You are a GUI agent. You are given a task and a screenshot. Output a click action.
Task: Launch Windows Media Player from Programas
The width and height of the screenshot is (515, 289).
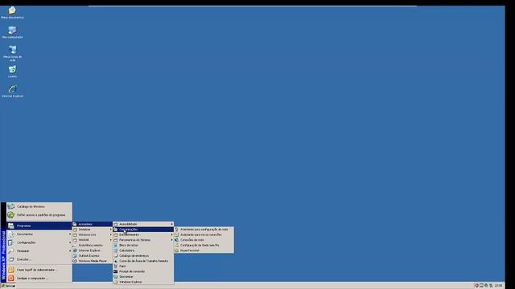click(93, 261)
